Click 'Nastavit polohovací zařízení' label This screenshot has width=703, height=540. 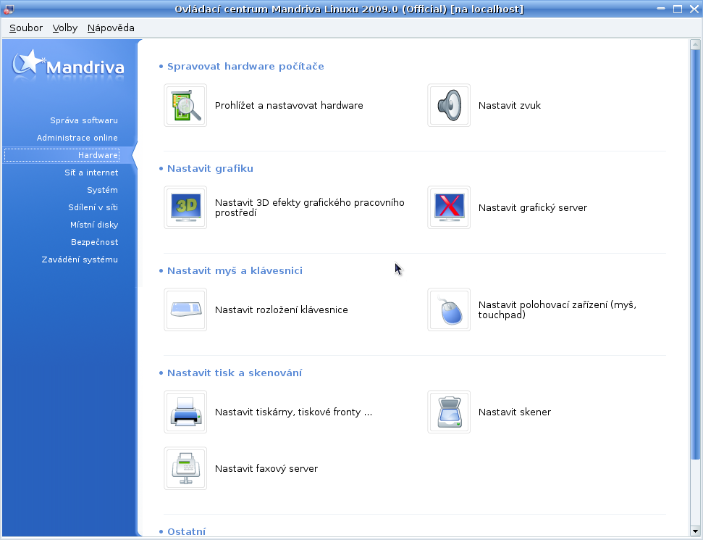[557, 310]
